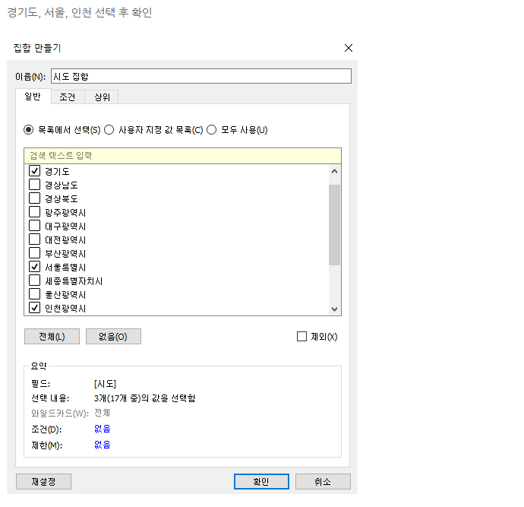Image resolution: width=524 pixels, height=507 pixels.
Task: Check the 부산광역시 checkbox
Action: pos(35,253)
